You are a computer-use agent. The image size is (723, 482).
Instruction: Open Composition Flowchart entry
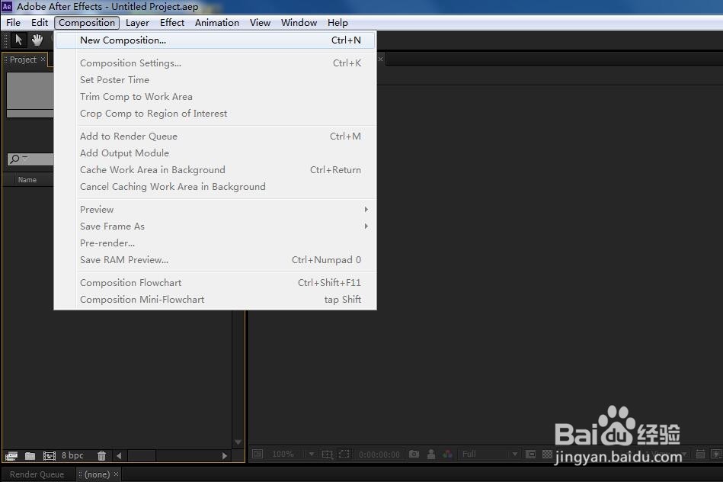216,282
